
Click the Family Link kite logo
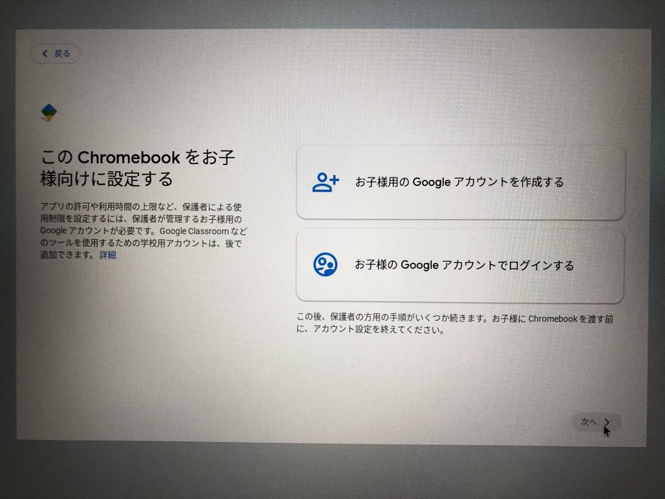point(49,112)
